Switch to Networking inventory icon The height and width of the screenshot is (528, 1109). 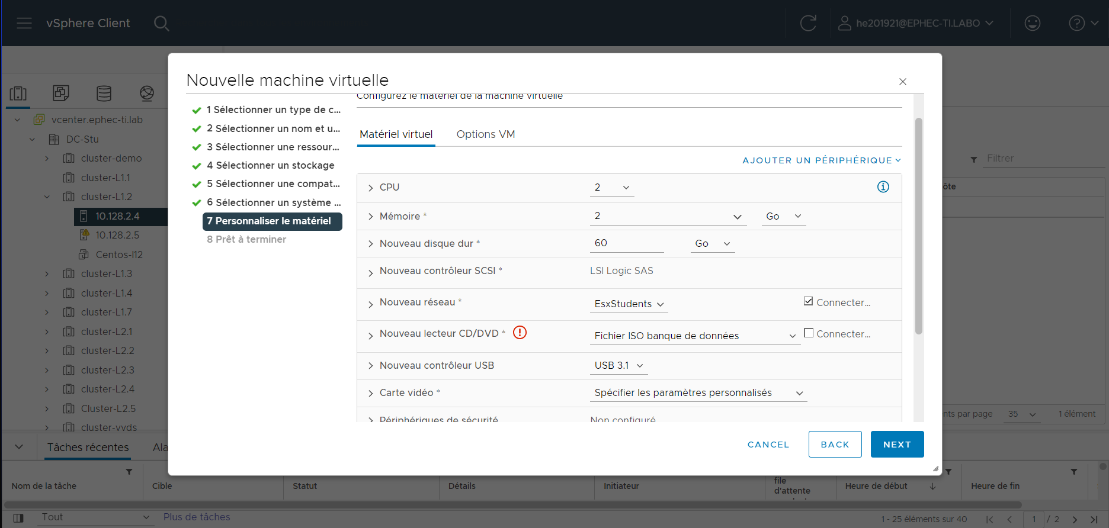point(147,93)
